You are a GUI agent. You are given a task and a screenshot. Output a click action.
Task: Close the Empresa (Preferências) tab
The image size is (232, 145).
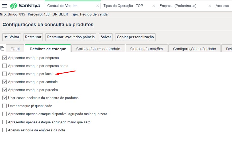tap(209, 6)
